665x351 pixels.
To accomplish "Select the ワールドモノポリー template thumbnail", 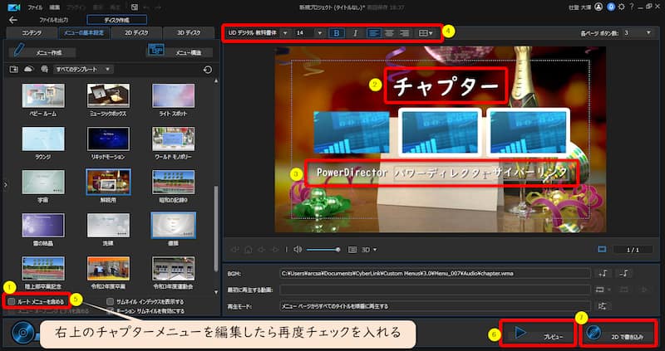I will coord(173,139).
